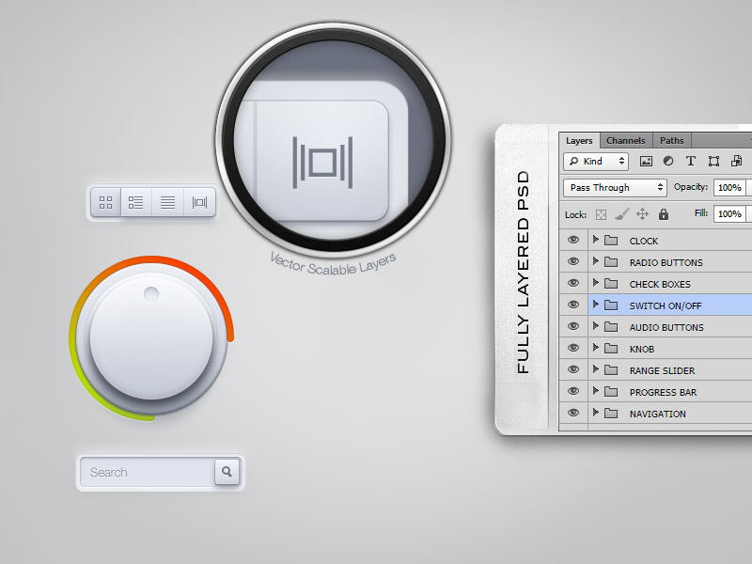
Task: Click the Opacity 100% field
Action: pyautogui.click(x=729, y=187)
